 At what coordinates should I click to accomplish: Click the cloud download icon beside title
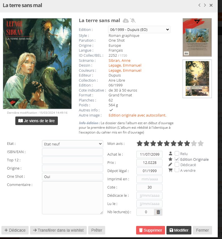126,20
